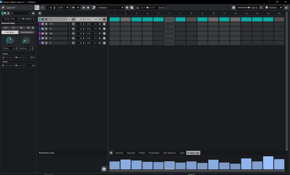Click the randomization amount slider near 100 %

pos(244,8)
